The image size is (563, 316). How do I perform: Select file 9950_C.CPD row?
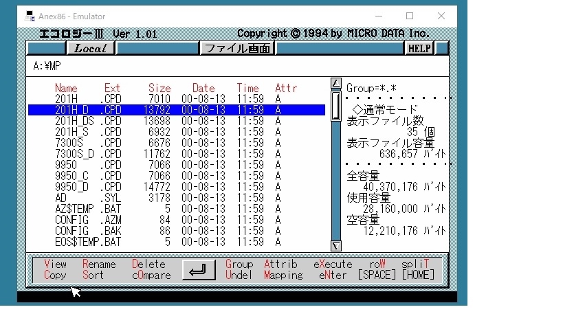(177, 176)
